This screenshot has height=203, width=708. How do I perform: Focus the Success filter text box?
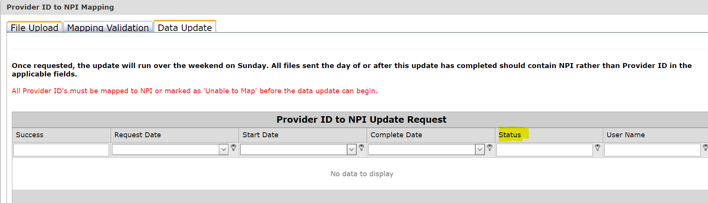61,150
